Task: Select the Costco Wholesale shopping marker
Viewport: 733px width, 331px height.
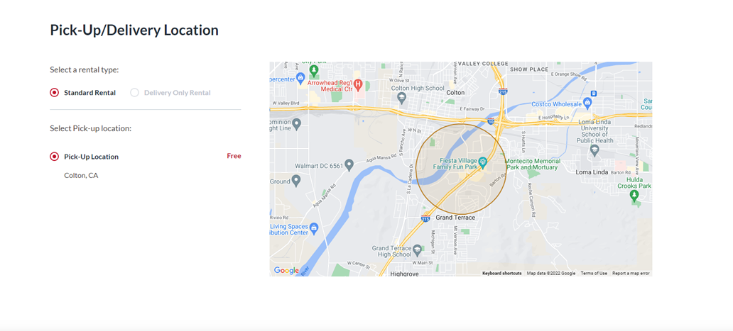Action: (x=587, y=103)
